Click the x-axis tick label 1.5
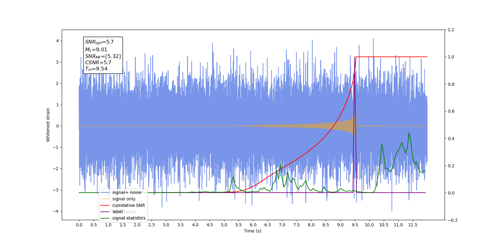494x247 pixels. coord(123,225)
